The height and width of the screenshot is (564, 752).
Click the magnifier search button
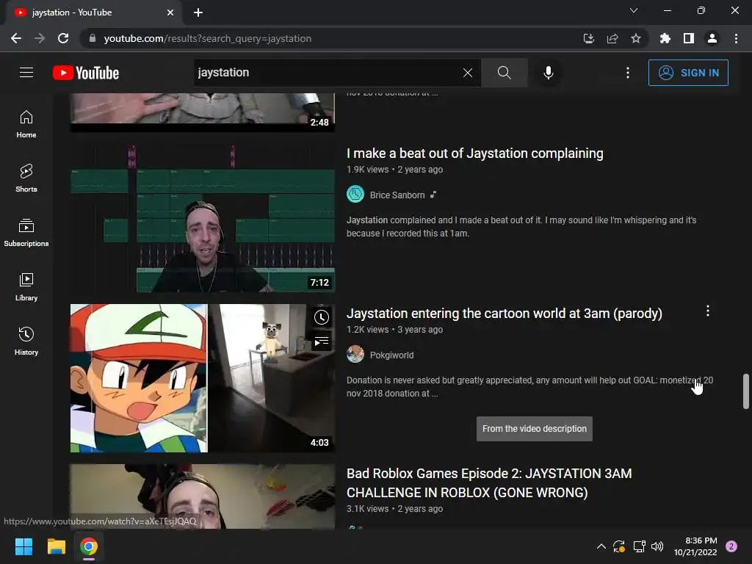tap(504, 73)
